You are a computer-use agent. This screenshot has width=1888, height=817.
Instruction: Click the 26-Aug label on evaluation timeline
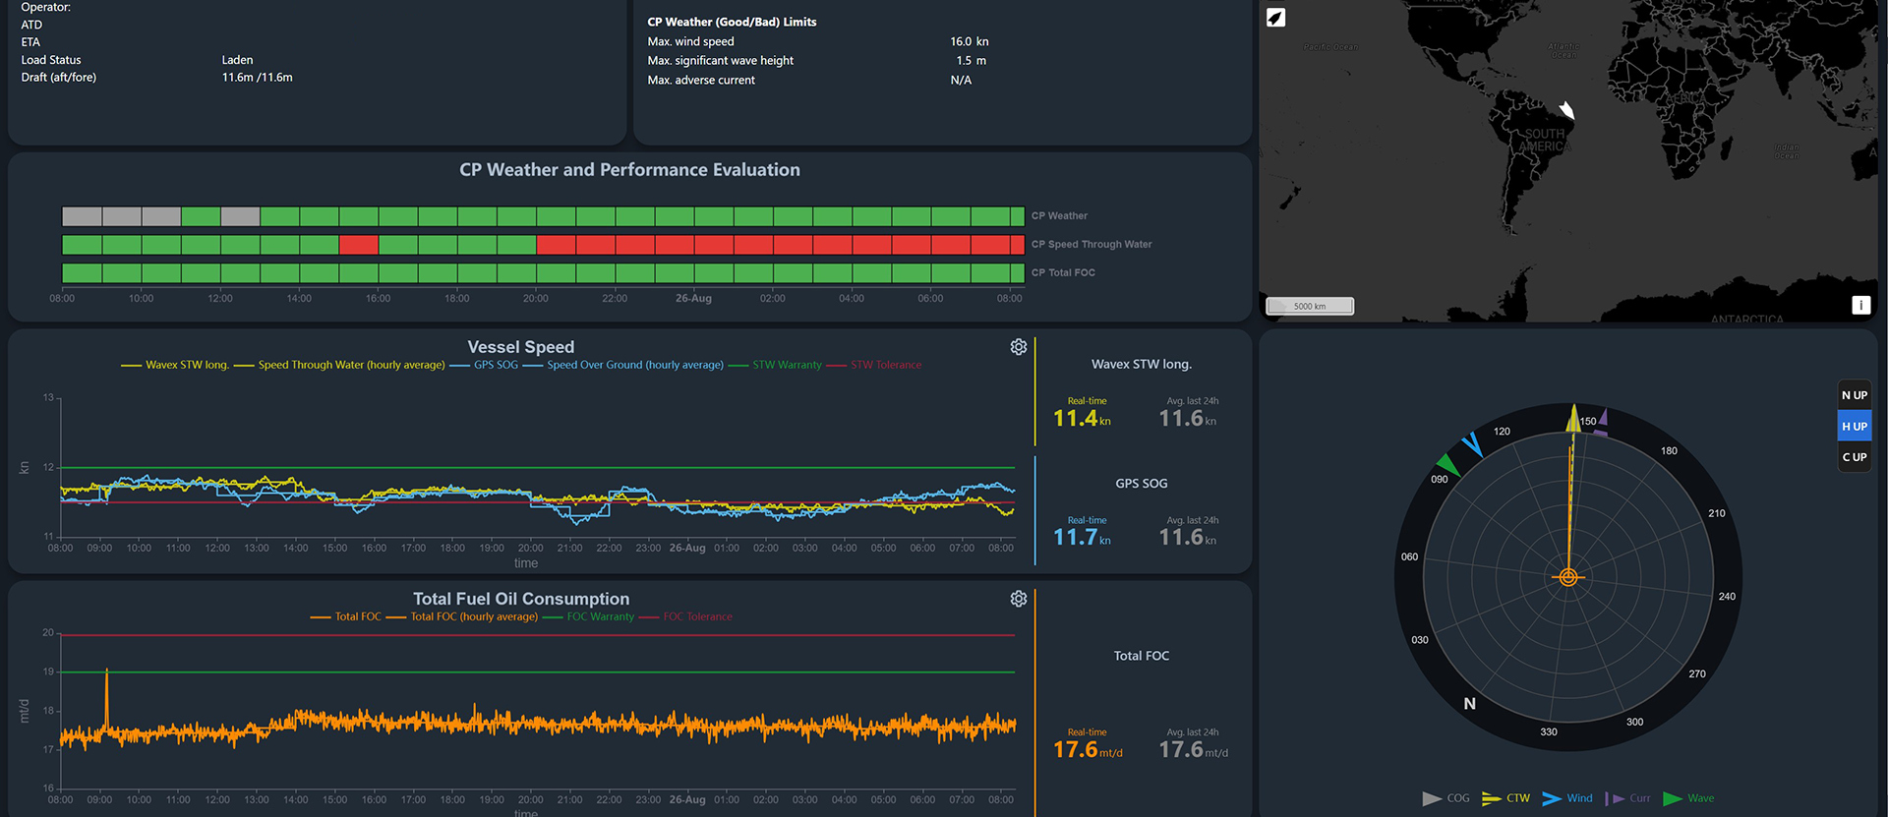[693, 299]
